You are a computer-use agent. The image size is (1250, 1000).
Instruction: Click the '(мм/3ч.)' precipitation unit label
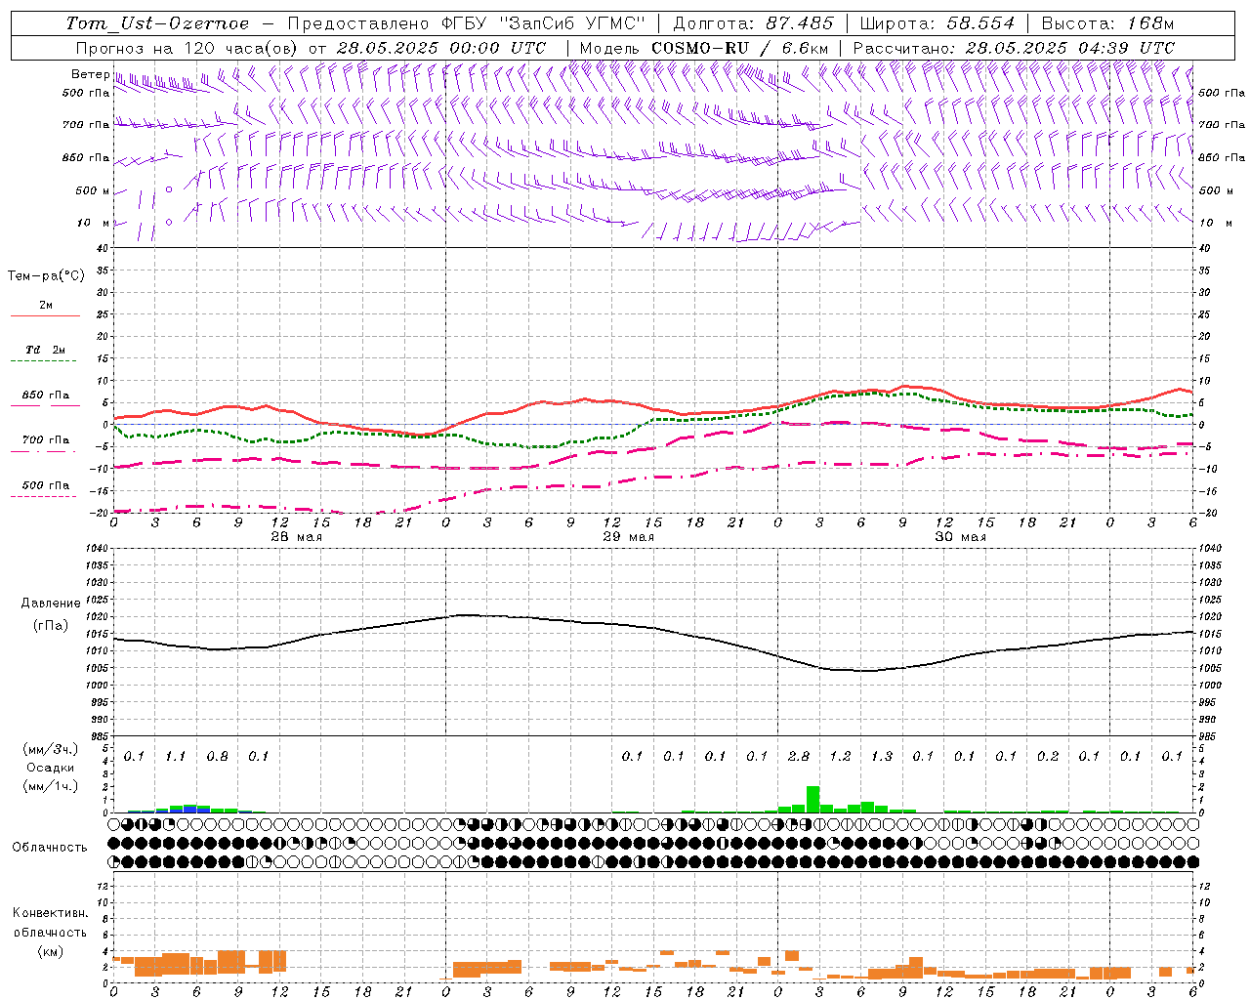(50, 749)
